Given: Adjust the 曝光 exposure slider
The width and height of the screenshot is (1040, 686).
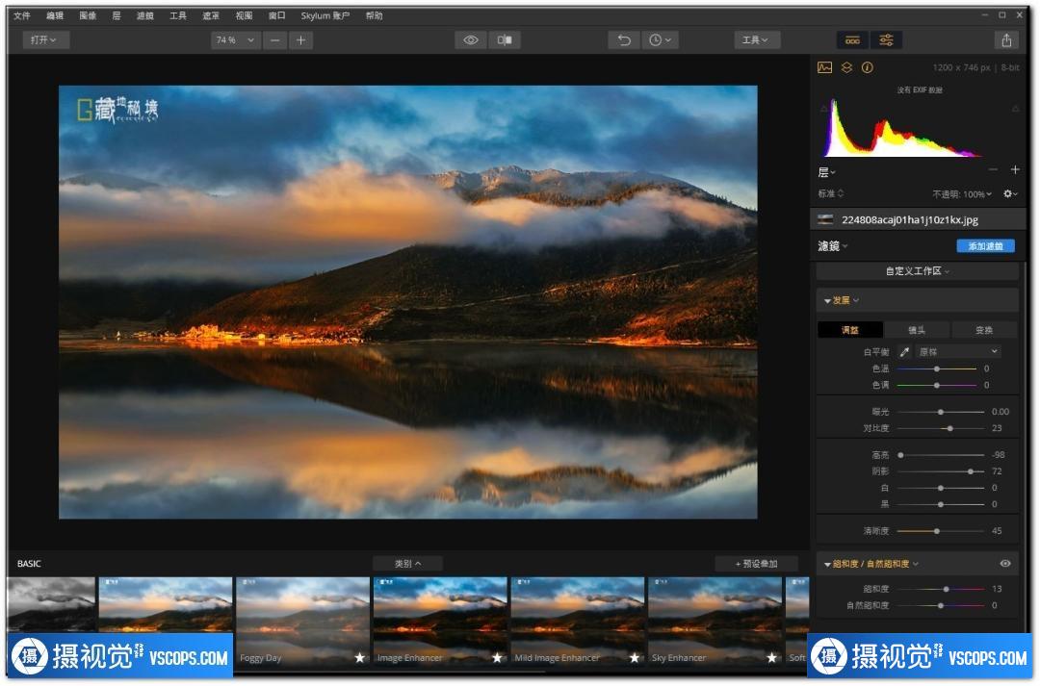Looking at the screenshot, I should click(941, 412).
